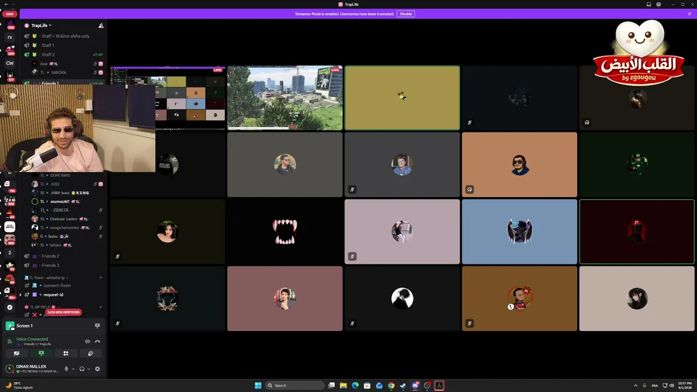
Task: Open the soundboard button
Action: point(90,353)
